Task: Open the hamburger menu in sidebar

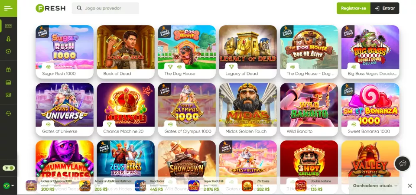Action: click(9, 8)
